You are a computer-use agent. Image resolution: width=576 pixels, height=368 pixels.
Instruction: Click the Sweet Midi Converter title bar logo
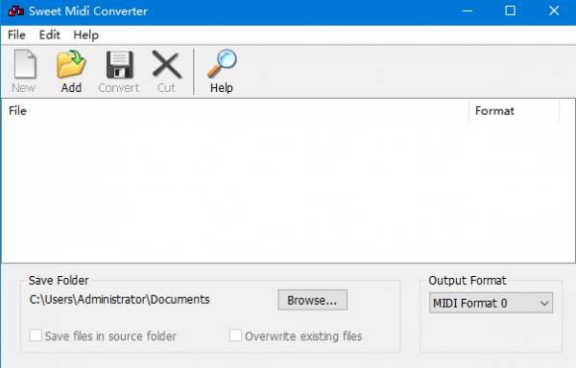[15, 11]
